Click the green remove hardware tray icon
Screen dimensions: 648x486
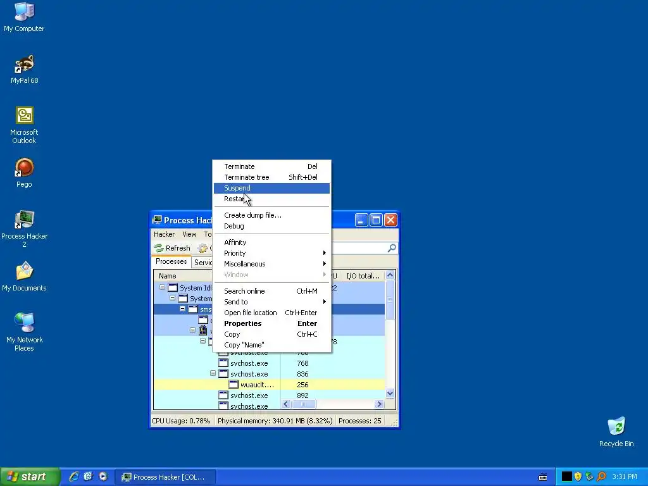click(x=590, y=477)
